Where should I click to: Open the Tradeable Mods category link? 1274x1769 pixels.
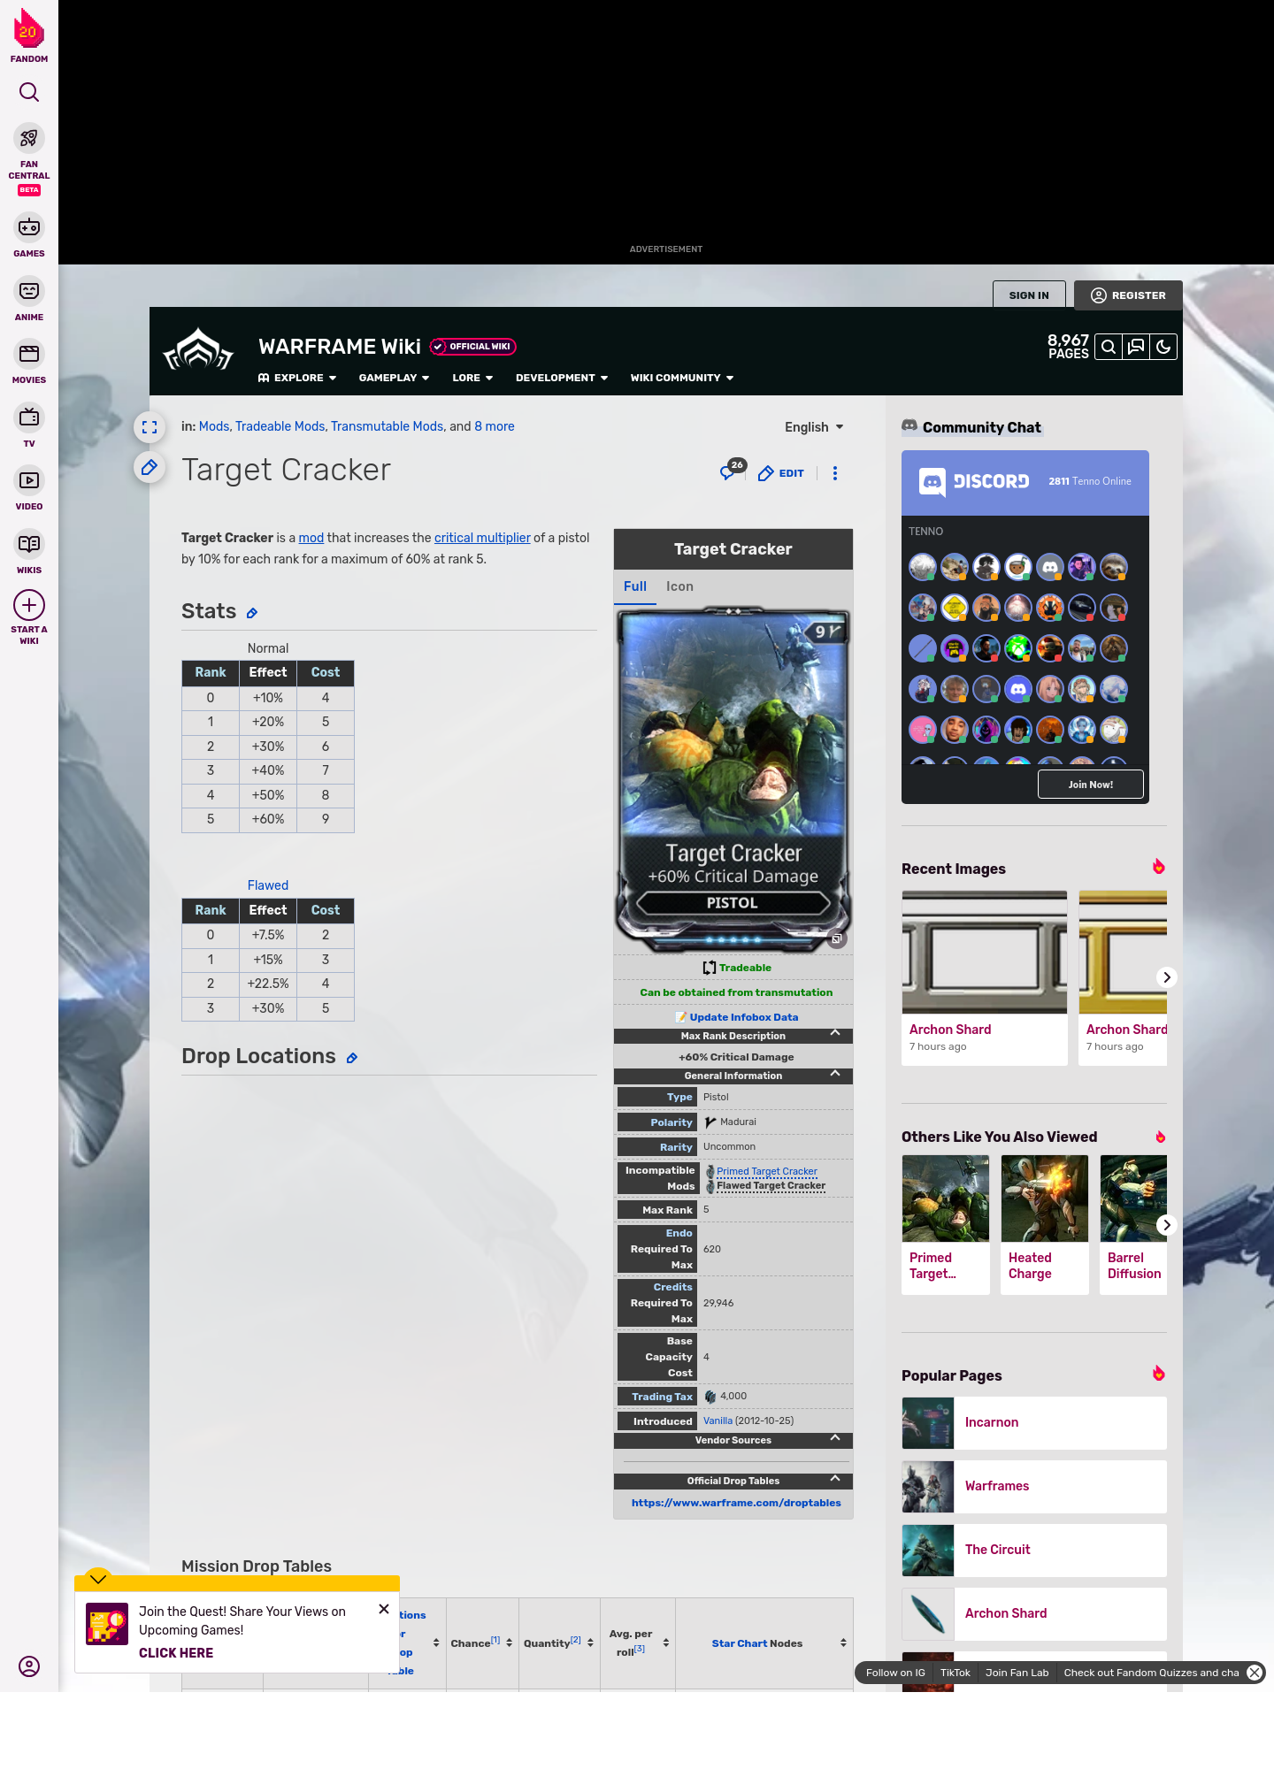click(x=280, y=426)
